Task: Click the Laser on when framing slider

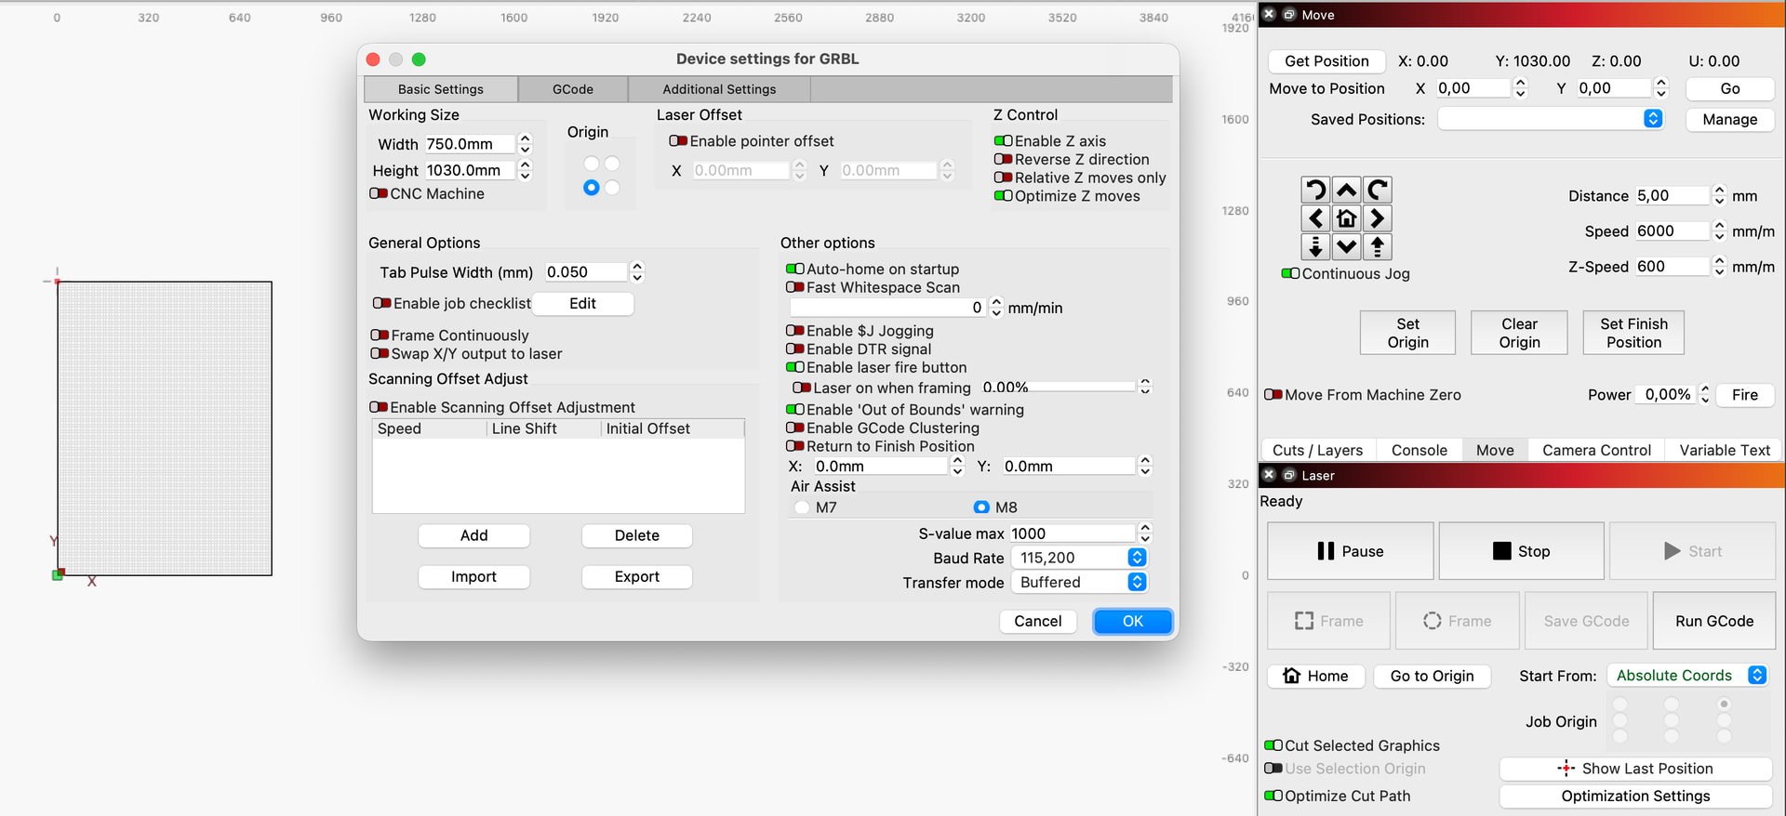Action: click(x=1083, y=387)
